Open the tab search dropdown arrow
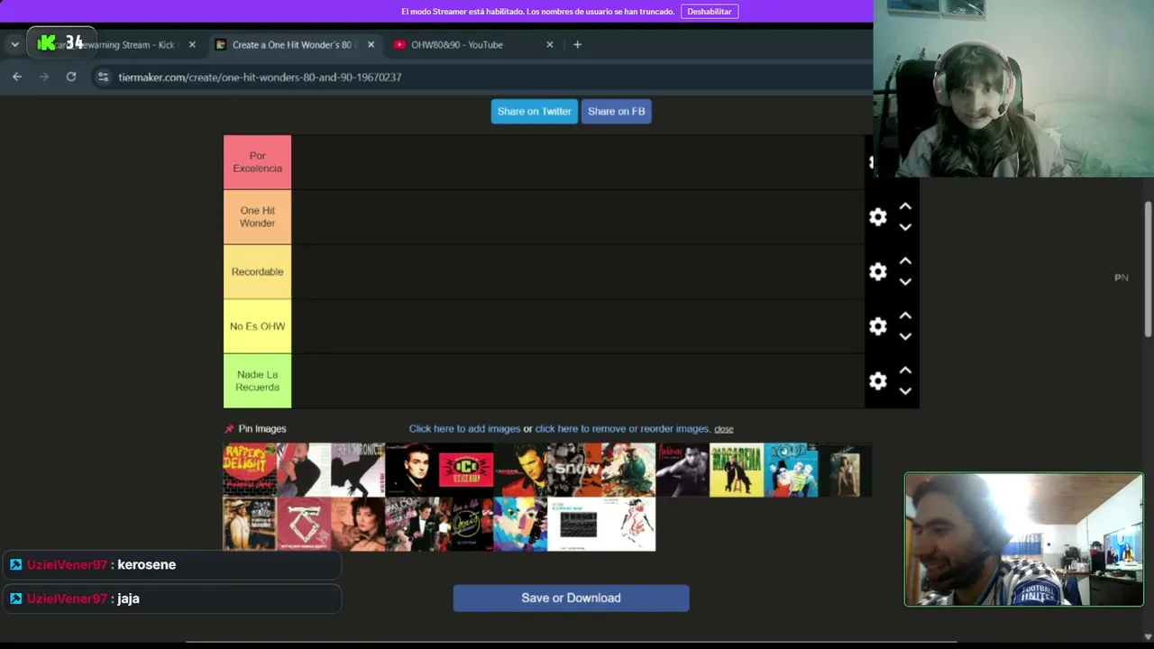 pyautogui.click(x=14, y=44)
